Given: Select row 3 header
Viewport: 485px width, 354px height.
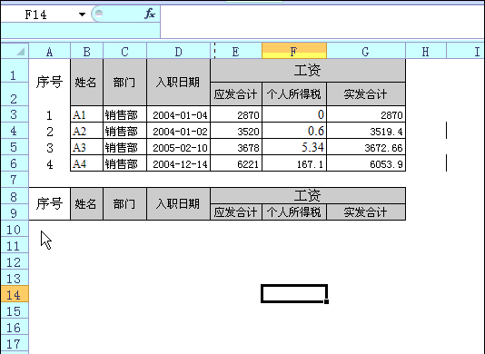Looking at the screenshot, I should (15, 114).
